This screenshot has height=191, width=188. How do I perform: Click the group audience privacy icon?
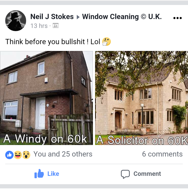56,26
